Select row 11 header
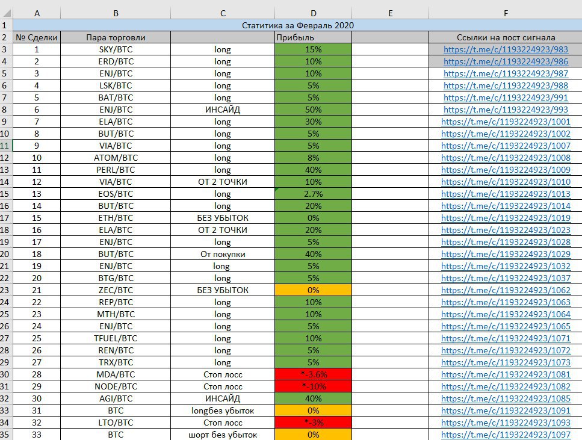Viewport: 582px width, 440px height. click(6, 146)
